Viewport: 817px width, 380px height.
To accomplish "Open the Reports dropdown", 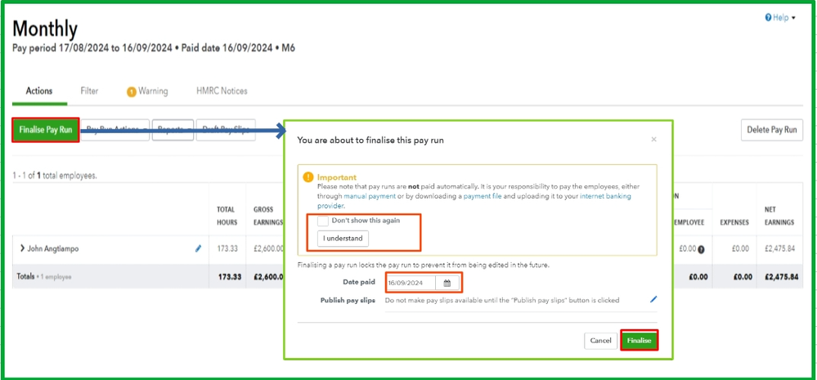I will [172, 130].
